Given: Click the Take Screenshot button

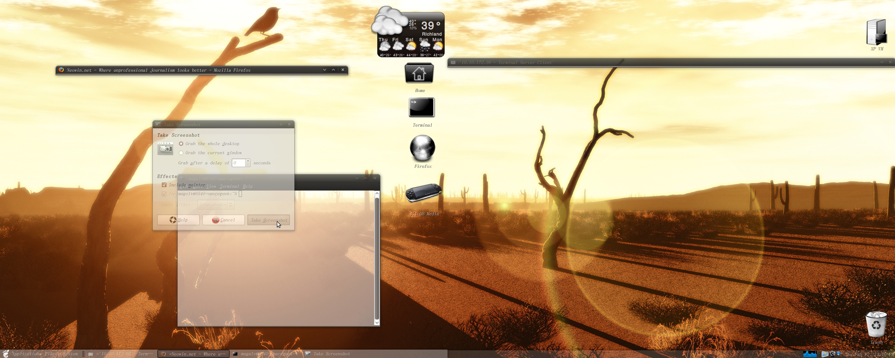Looking at the screenshot, I should tap(268, 220).
